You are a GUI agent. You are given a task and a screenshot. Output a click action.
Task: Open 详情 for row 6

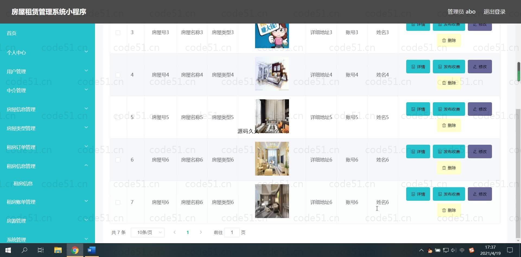pos(418,151)
